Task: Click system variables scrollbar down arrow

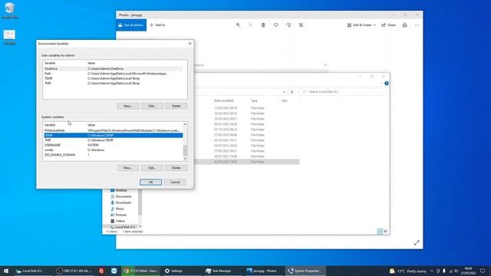Action: click(185, 159)
